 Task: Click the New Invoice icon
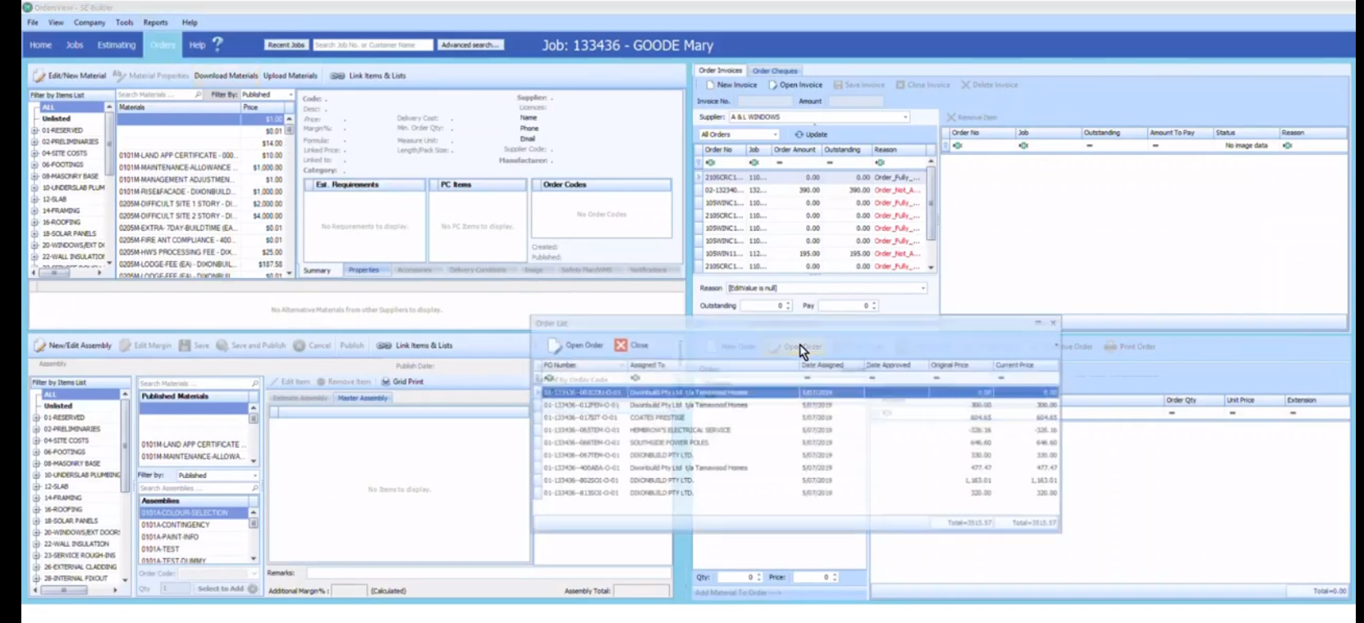(x=711, y=84)
